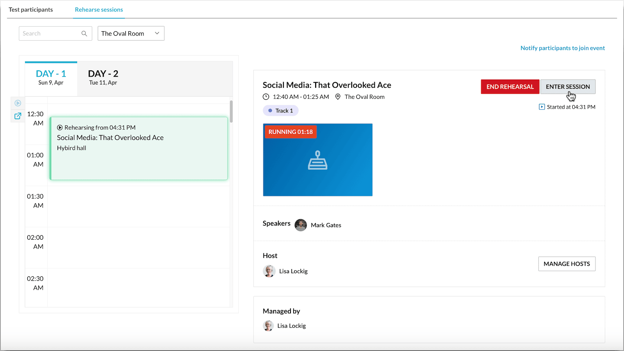Click Notify participants to join event link

[563, 48]
